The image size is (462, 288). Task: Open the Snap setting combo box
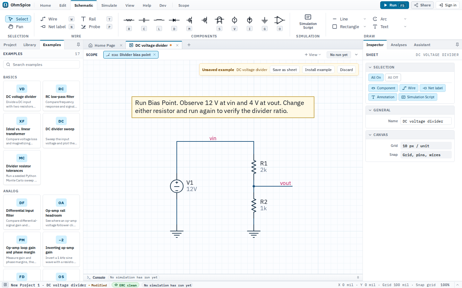[x=426, y=155]
